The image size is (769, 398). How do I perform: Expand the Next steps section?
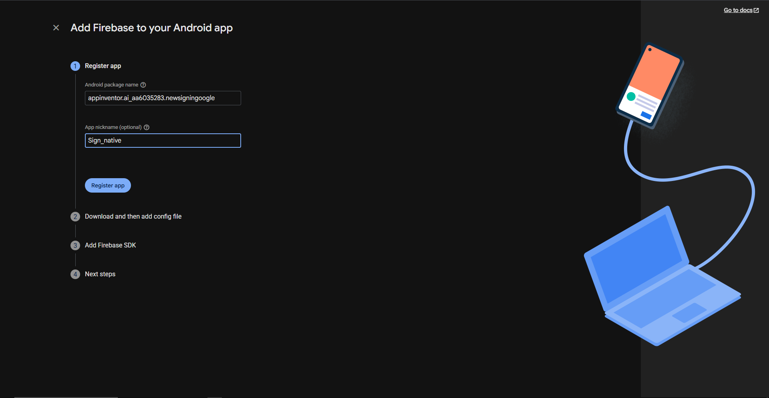click(100, 274)
